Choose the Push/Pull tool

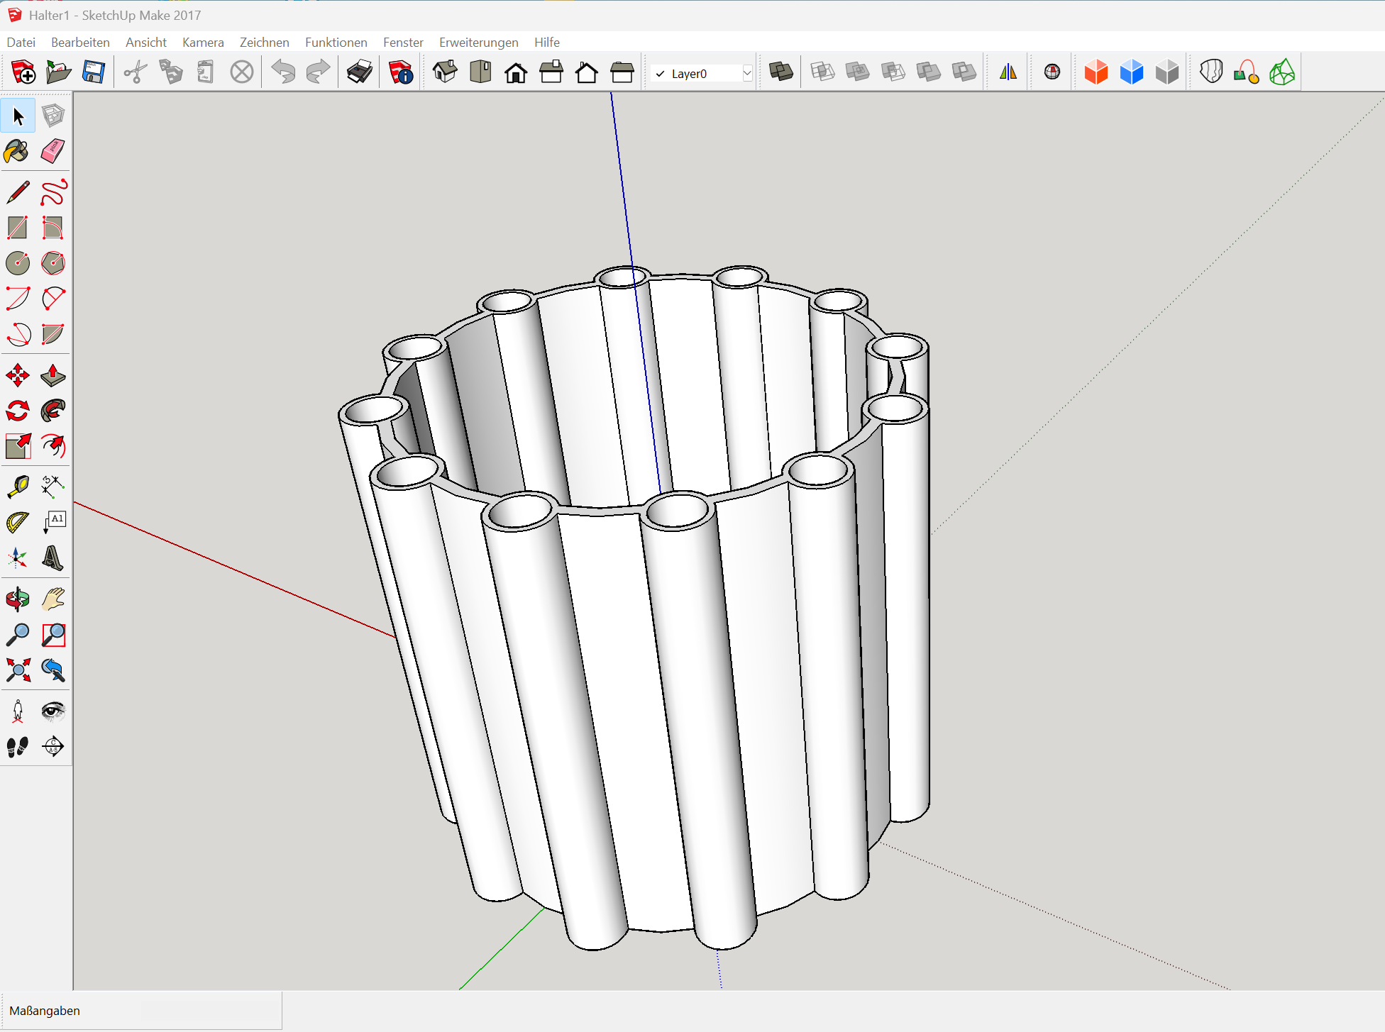coord(53,375)
